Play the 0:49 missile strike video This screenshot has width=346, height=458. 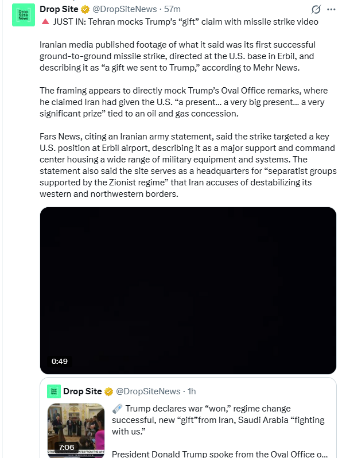(x=188, y=290)
